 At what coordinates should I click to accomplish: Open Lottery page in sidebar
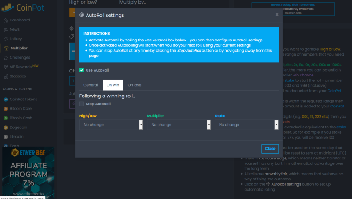click(16, 39)
